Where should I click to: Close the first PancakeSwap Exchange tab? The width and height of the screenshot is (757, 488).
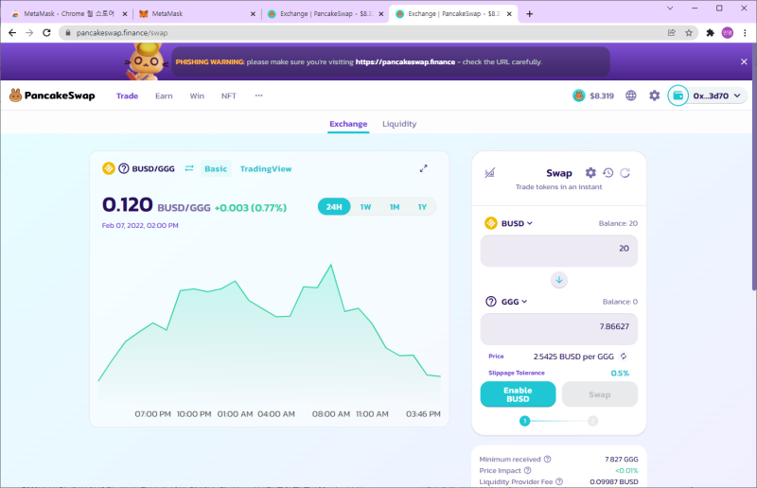tap(381, 14)
